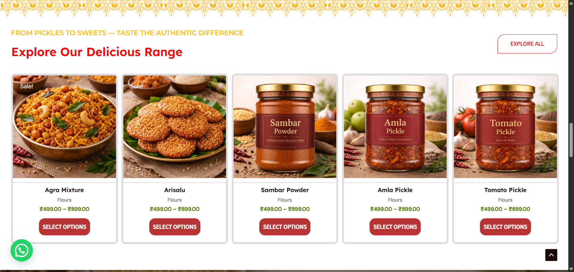Select options for Tomato Pickle

pyautogui.click(x=505, y=227)
